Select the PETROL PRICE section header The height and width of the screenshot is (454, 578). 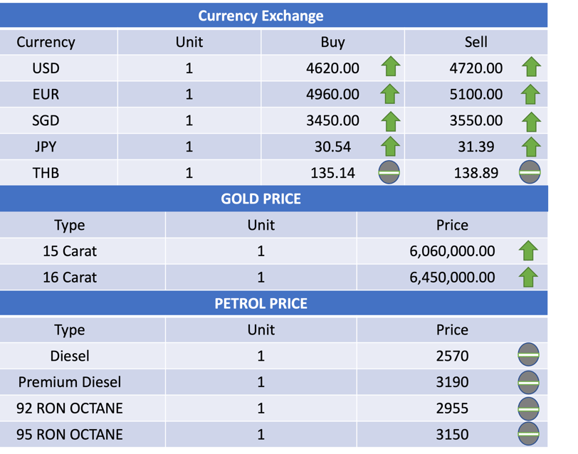pyautogui.click(x=261, y=304)
